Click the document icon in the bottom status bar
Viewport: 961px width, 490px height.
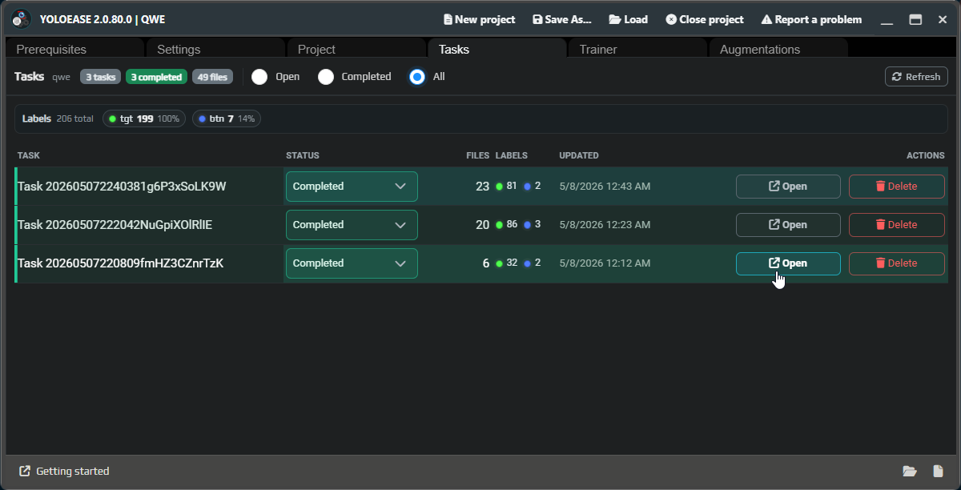tap(938, 471)
